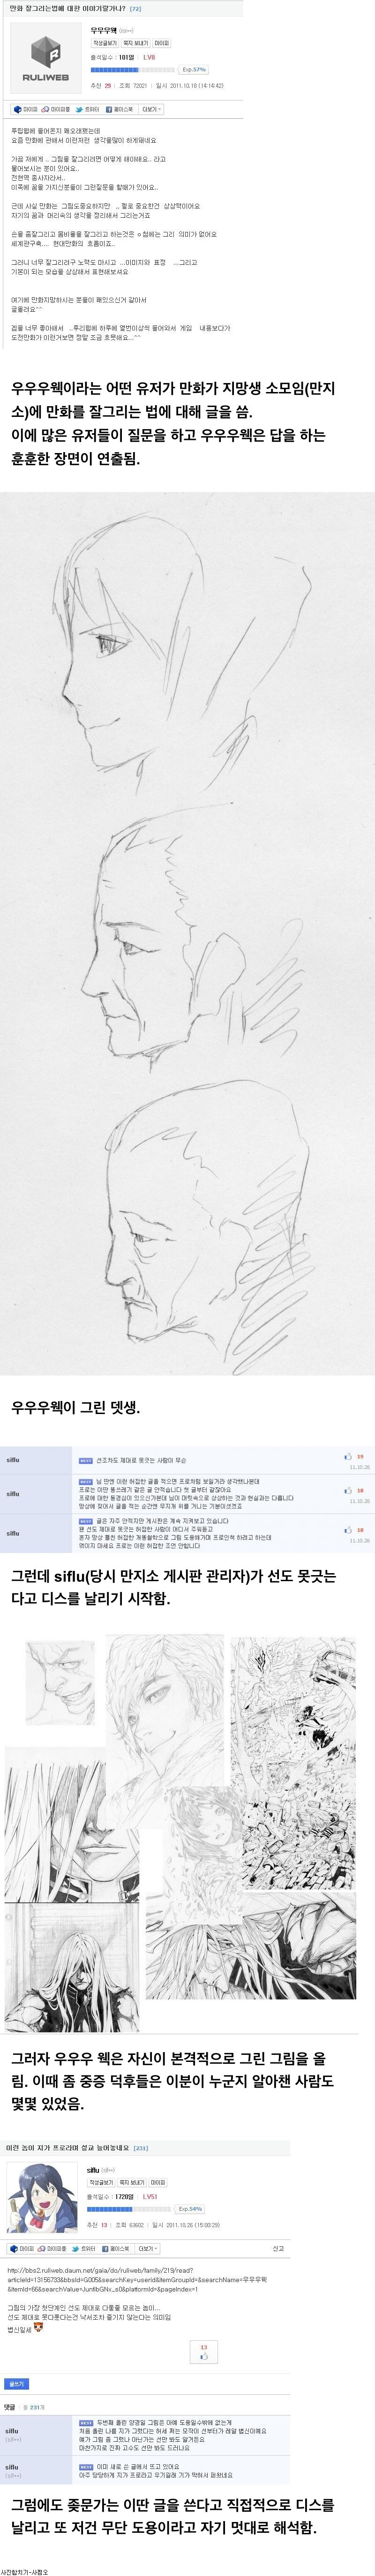The height and width of the screenshot is (2576, 375).
Task: Share first post via the Twitter icon
Action: coord(87,108)
